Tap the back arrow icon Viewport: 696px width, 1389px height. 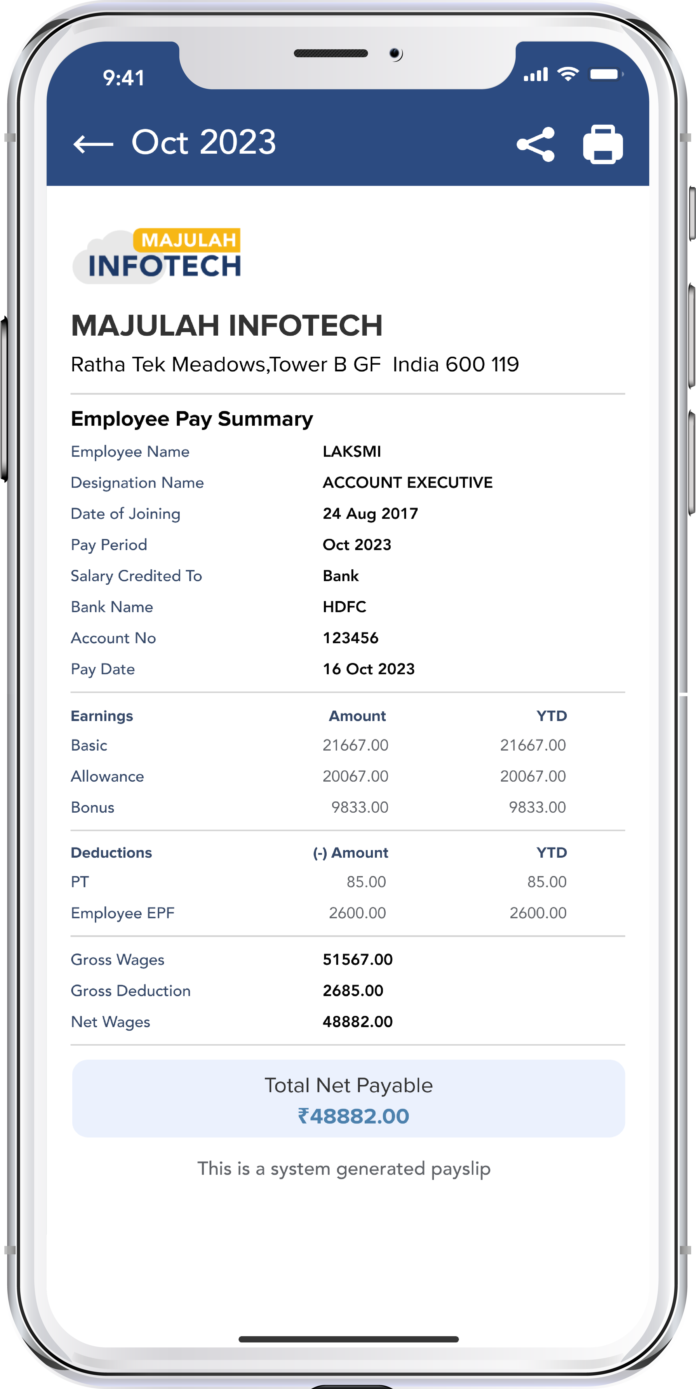[x=93, y=144]
